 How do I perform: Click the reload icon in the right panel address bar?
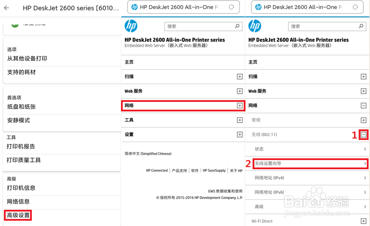click(x=355, y=7)
